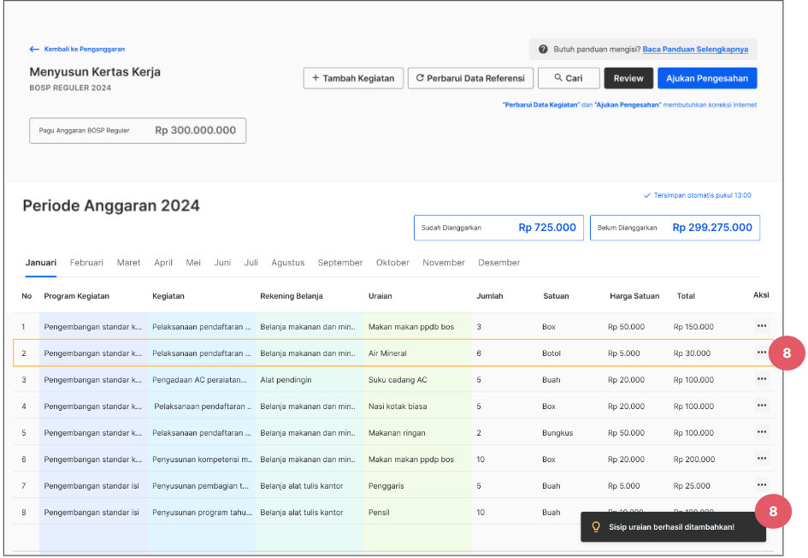The height and width of the screenshot is (558, 808).
Task: Switch to the Agustus tab
Action: click(288, 263)
